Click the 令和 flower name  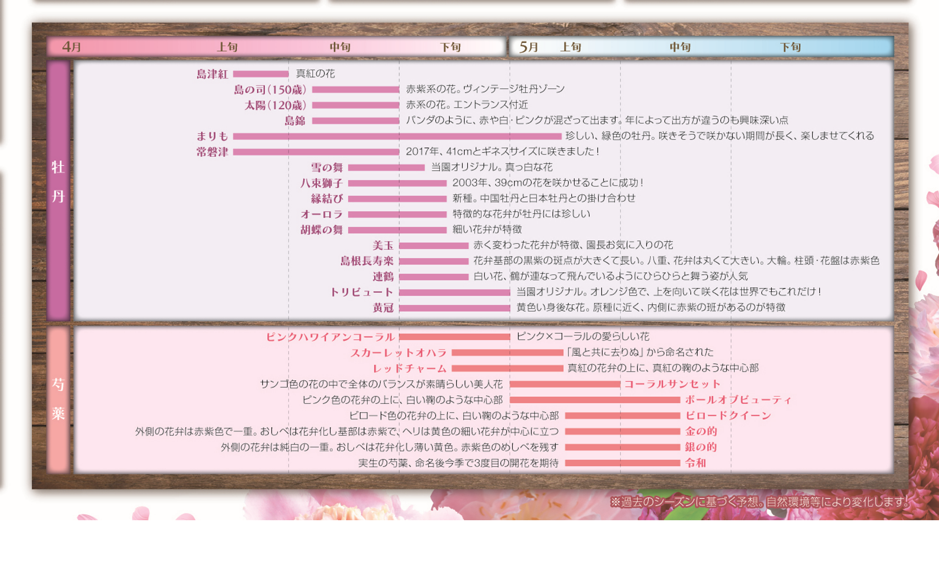coord(695,463)
